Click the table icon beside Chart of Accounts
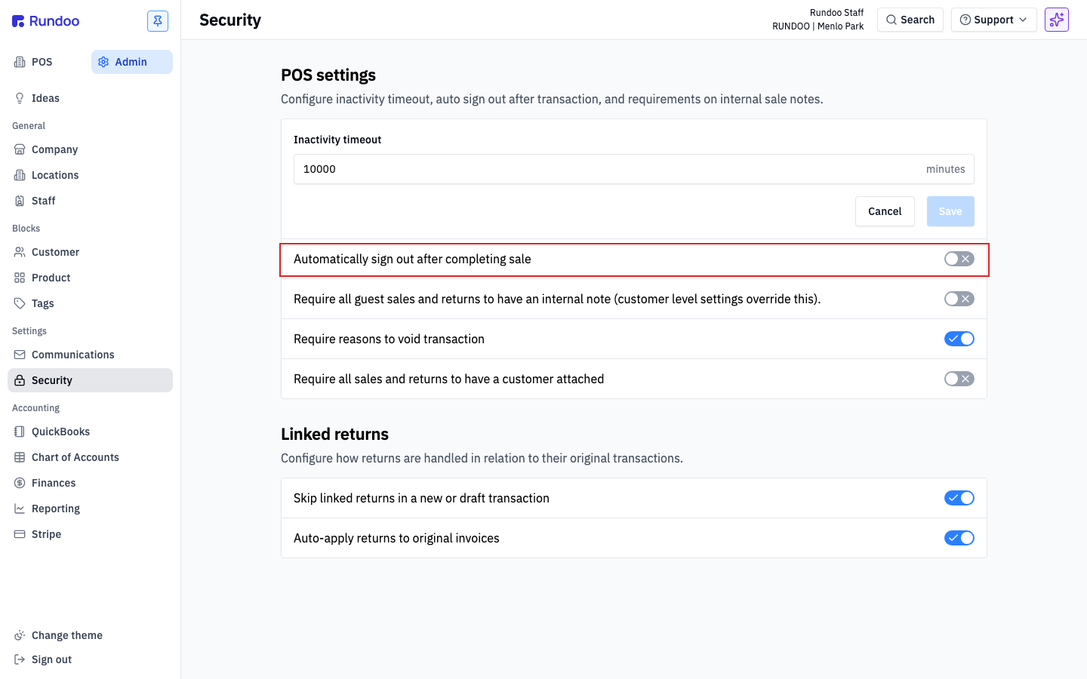Viewport: 1087px width, 679px height. point(20,457)
